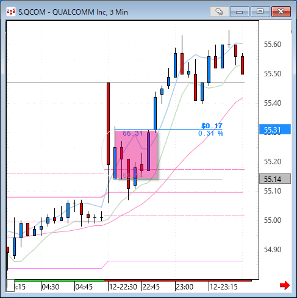The image size is (297, 298).
Task: Click the 12-23:15 time axis label
Action: click(224, 287)
